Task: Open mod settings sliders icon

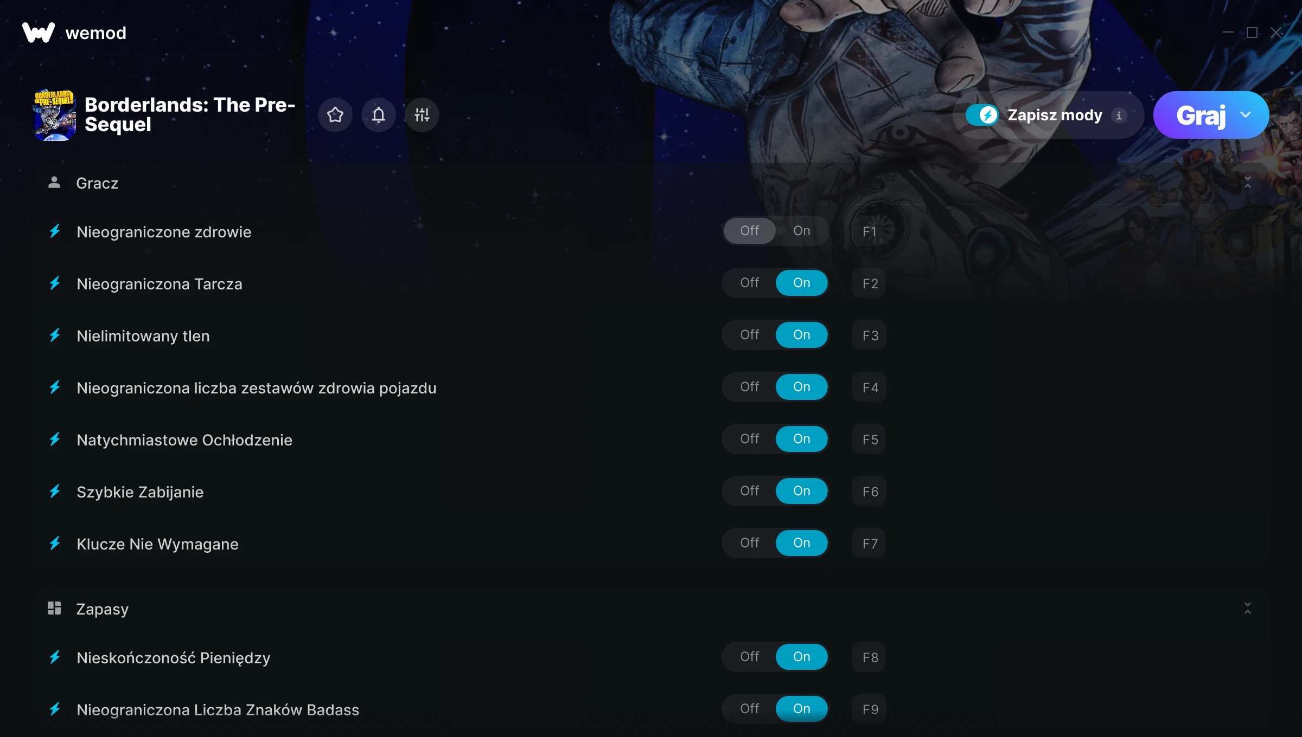Action: (422, 115)
